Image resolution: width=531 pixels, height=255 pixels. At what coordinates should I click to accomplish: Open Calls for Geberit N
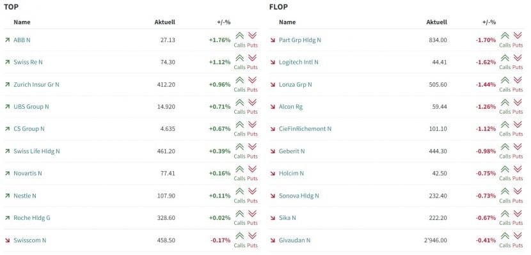(505, 151)
